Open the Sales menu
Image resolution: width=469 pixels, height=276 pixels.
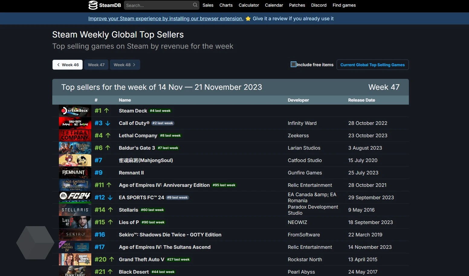pos(208,5)
